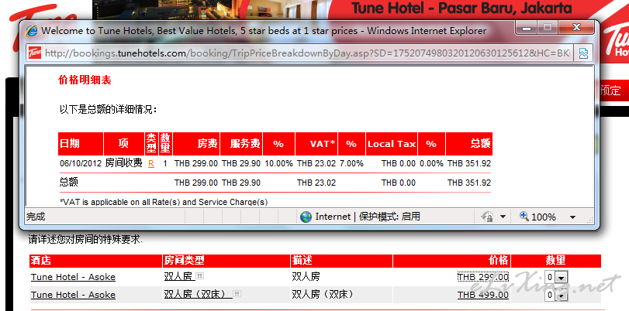
Task: Expand the arrow beside the status bar shield icon
Action: [x=503, y=217]
